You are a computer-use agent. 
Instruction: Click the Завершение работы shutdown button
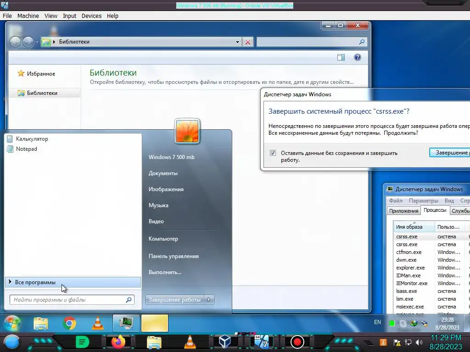point(174,300)
